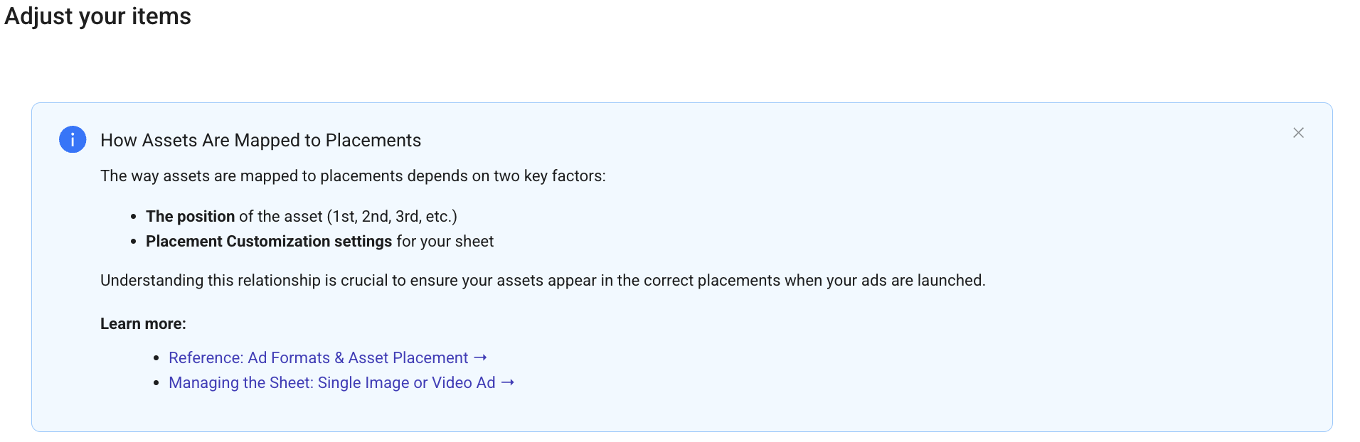Click bullet before Managing the Sheet link
This screenshot has width=1360, height=442.
click(156, 384)
